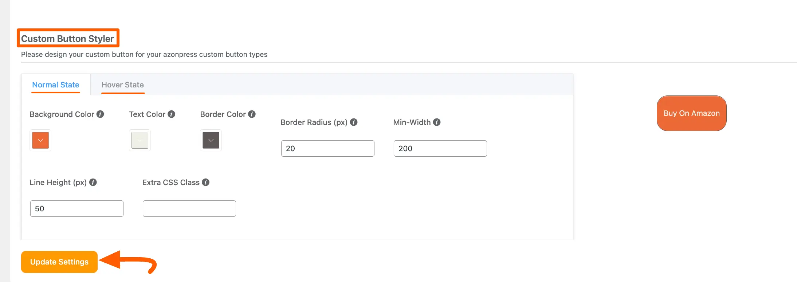Open the Border Radius info tooltip
This screenshot has height=282, width=797.
[x=353, y=122]
